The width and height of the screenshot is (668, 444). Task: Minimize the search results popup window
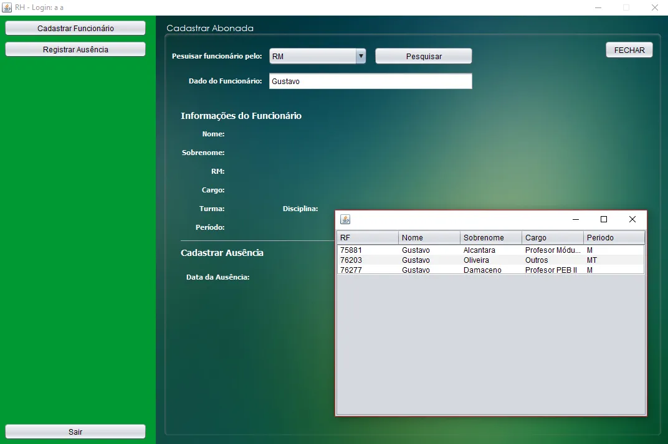(x=575, y=219)
